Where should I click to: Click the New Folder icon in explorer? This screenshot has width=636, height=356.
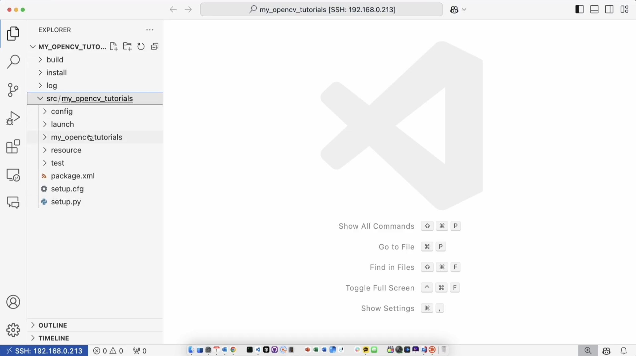click(127, 47)
